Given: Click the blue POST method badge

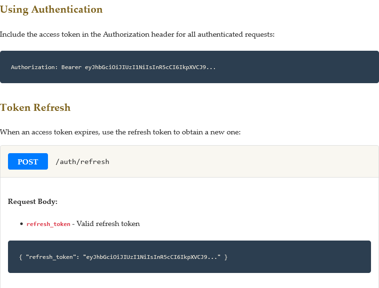Looking at the screenshot, I should pos(28,162).
